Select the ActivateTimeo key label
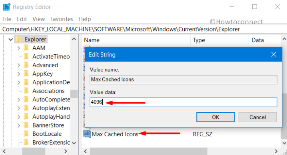Viewport: 287px width, 155px height. [x=51, y=57]
